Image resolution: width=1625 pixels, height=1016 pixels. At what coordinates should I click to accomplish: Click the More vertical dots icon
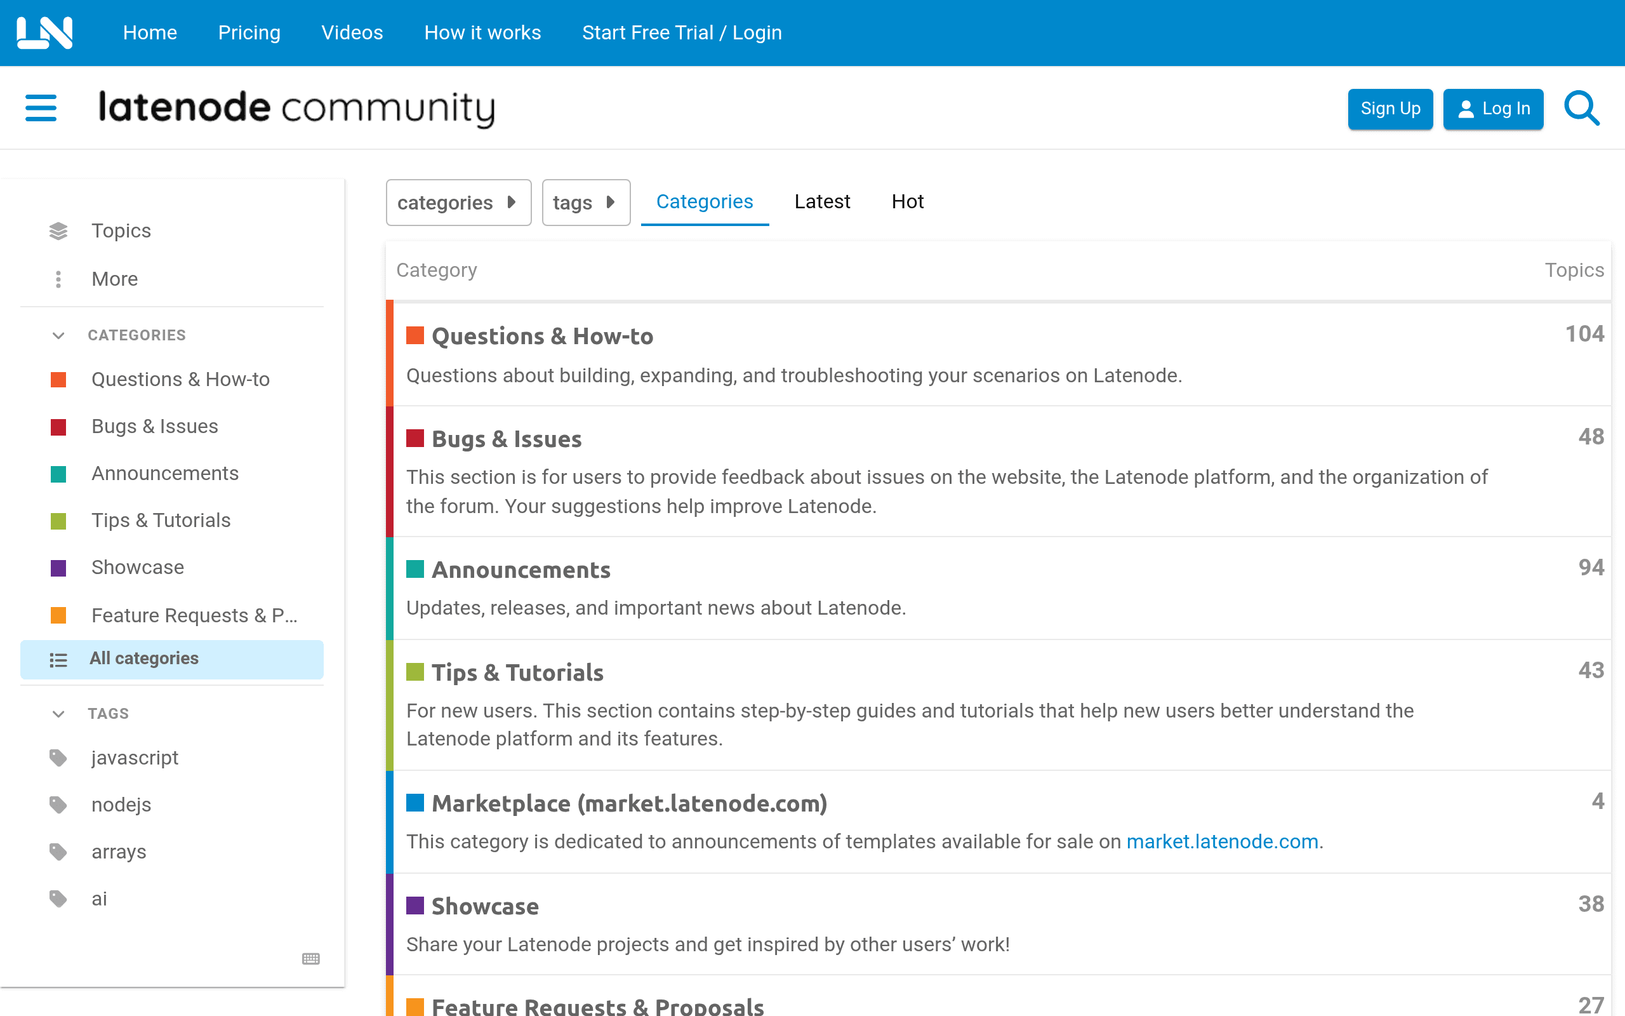click(58, 279)
